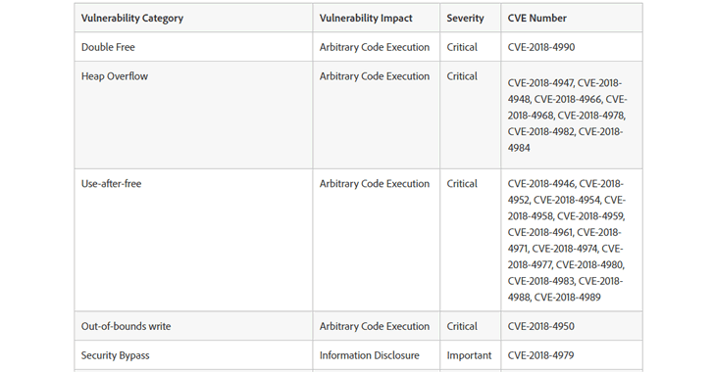Click Arbitrary Code Execution in Double Free row

click(x=375, y=47)
